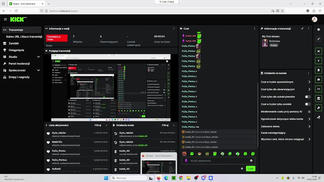Toggle the lightning bolt activity widget icon
Viewport: 324px width, 182px height.
tap(318, 61)
